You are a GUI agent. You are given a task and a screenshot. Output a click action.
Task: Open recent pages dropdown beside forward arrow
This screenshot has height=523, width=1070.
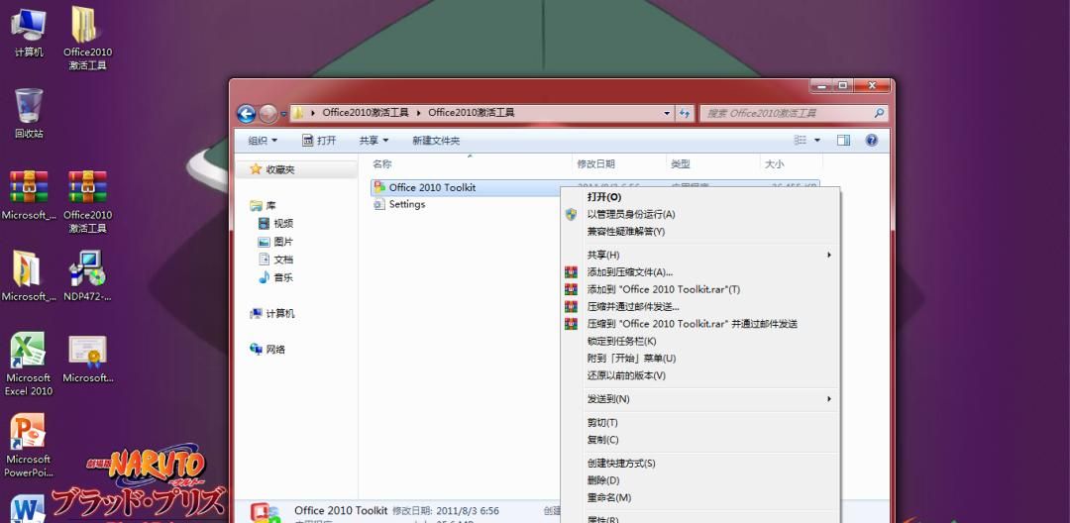pyautogui.click(x=284, y=114)
